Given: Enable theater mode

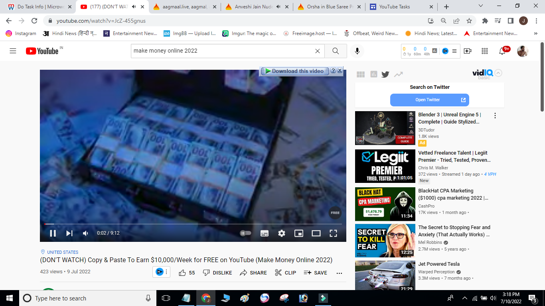Looking at the screenshot, I should pyautogui.click(x=316, y=233).
